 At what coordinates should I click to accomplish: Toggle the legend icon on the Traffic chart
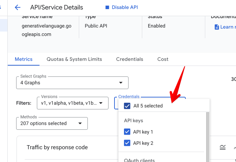click(222, 147)
